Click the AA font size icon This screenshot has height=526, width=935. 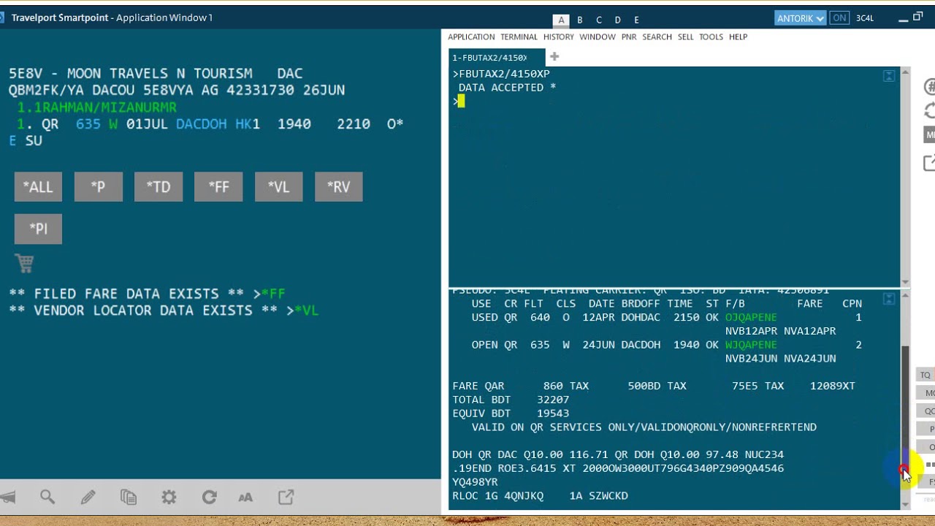tap(245, 498)
